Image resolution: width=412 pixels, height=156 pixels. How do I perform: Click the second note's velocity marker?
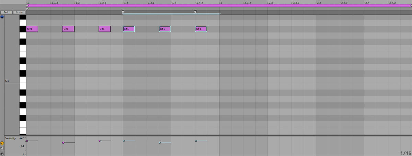tap(63, 142)
